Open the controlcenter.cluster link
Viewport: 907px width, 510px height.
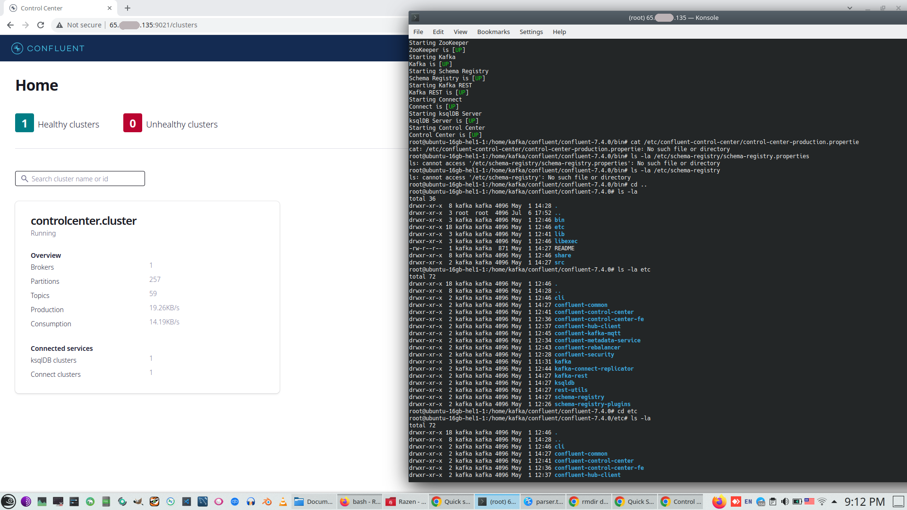[x=84, y=221]
